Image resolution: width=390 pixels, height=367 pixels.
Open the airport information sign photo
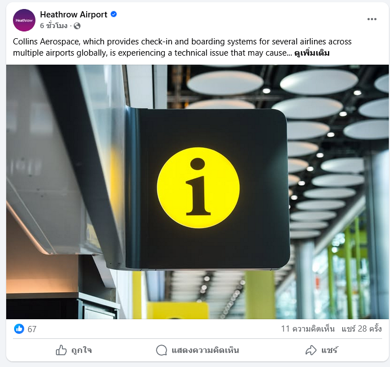(198, 192)
